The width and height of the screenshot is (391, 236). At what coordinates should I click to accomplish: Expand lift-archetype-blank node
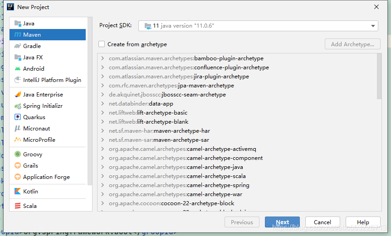[x=103, y=122]
